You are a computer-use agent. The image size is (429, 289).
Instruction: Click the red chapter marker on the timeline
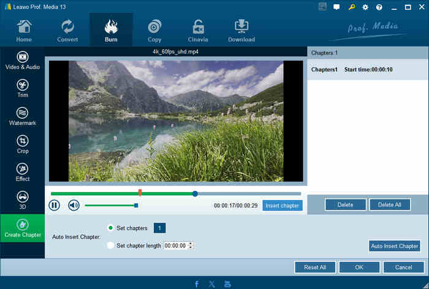click(140, 192)
